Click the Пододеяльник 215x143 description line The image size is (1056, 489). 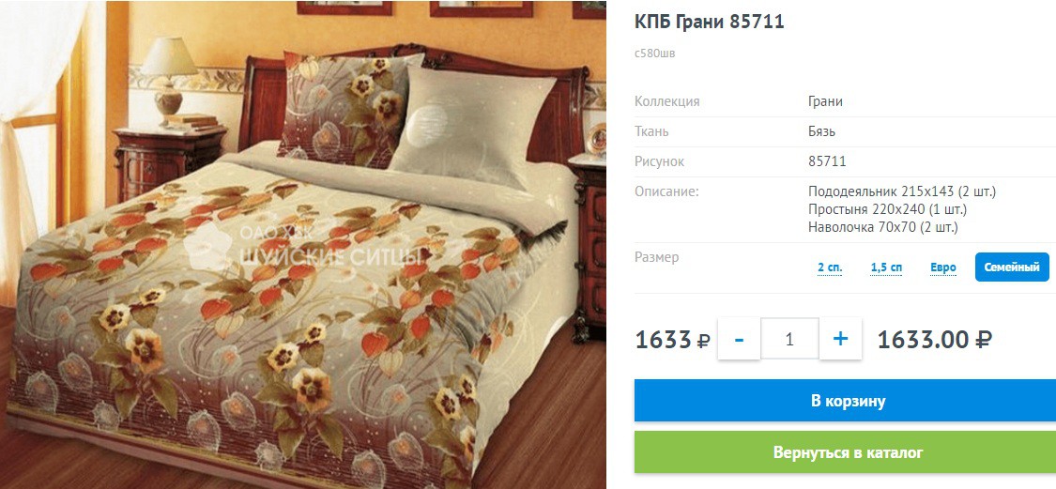pyautogui.click(x=902, y=192)
